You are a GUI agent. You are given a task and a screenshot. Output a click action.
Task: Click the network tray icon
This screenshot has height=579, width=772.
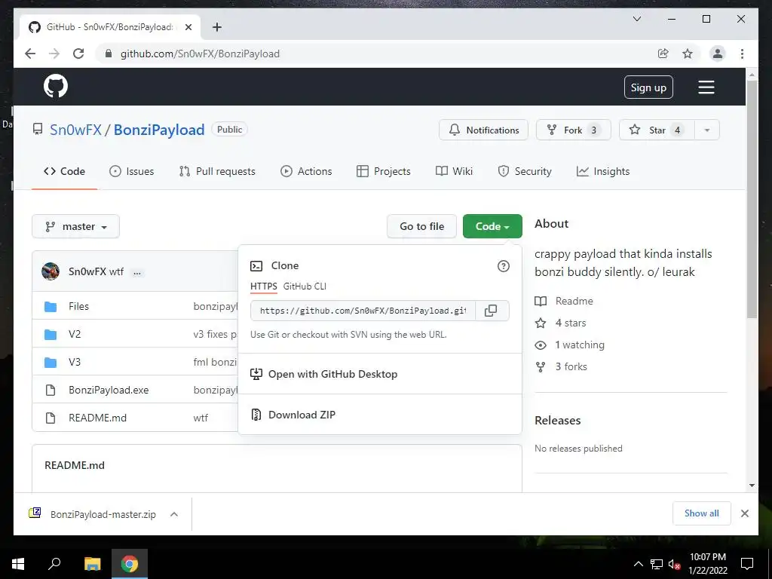[657, 564]
